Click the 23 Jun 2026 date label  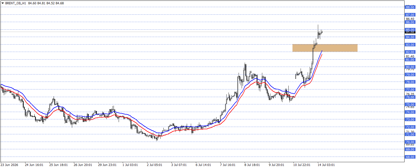10,165
